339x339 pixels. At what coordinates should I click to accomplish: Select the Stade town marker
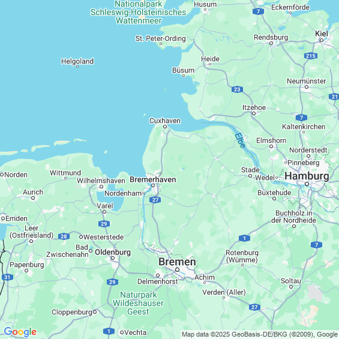pos(250,176)
